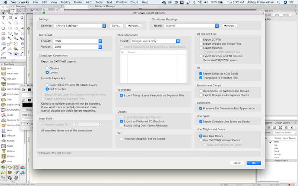Enable Decompose 3D Symbols and Groups
Image resolution: width=298 pixels, height=186 pixels.
click(201, 91)
